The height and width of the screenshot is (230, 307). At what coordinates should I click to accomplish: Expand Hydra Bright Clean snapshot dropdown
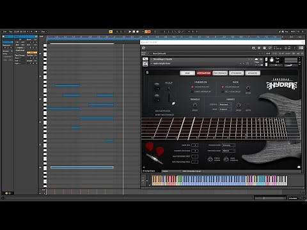[x=152, y=63]
